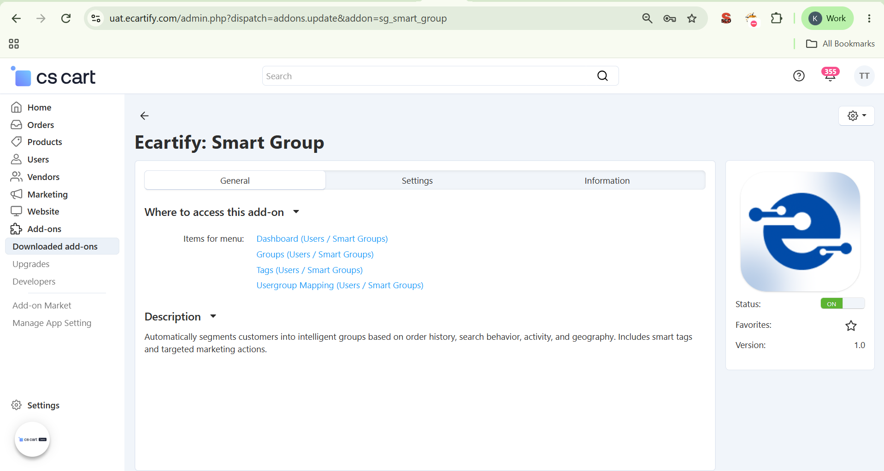The width and height of the screenshot is (884, 471).
Task: Bookmark this page with the star icon
Action: click(x=692, y=18)
